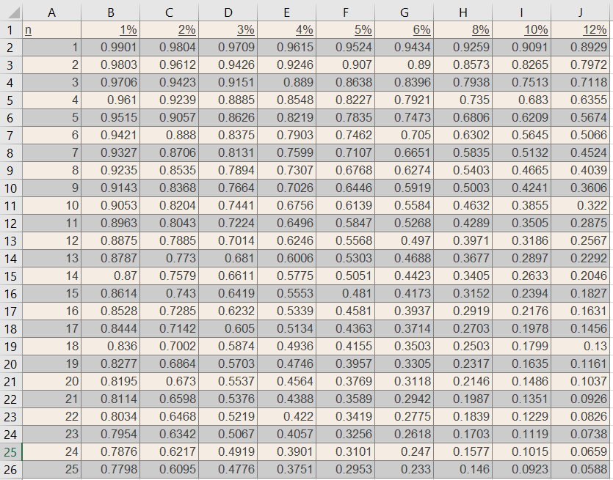Select the cell with value 25 in column A
This screenshot has width=613, height=480.
pyautogui.click(x=51, y=470)
